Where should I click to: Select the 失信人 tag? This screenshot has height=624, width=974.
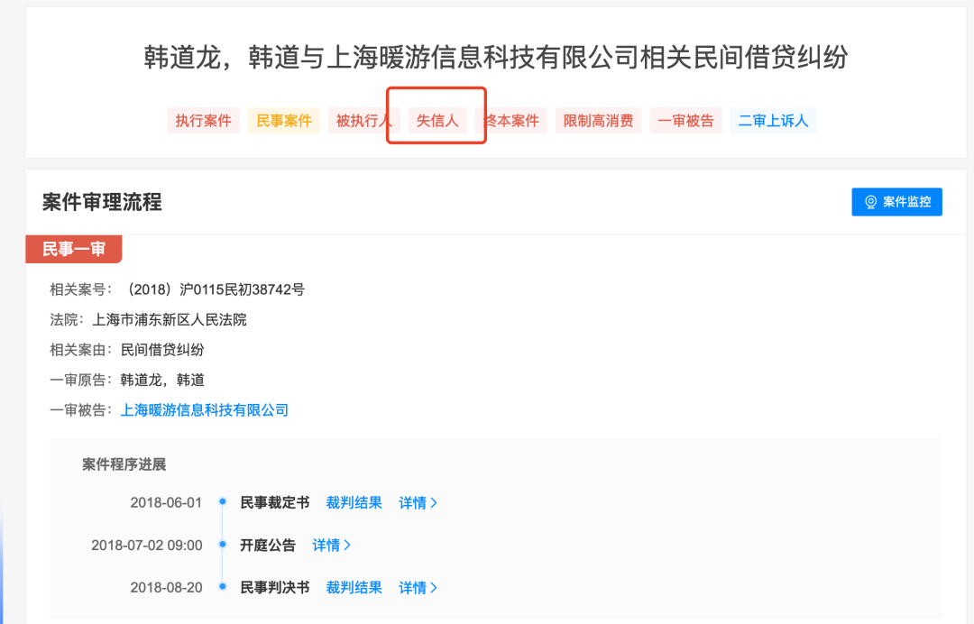(x=437, y=121)
